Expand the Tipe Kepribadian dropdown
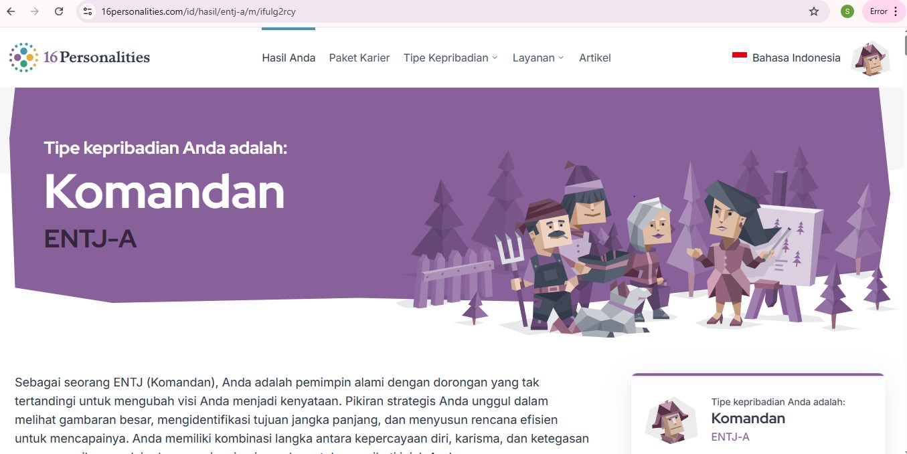Screen dimensions: 907x454 pos(450,58)
